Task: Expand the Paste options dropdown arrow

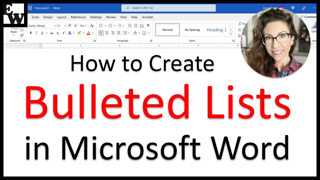Action: coord(14,35)
